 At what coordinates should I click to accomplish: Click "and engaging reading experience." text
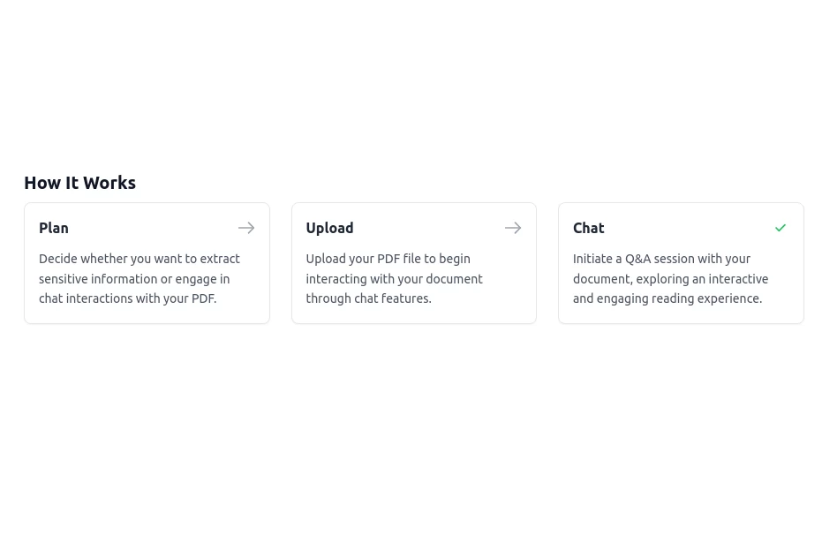667,298
